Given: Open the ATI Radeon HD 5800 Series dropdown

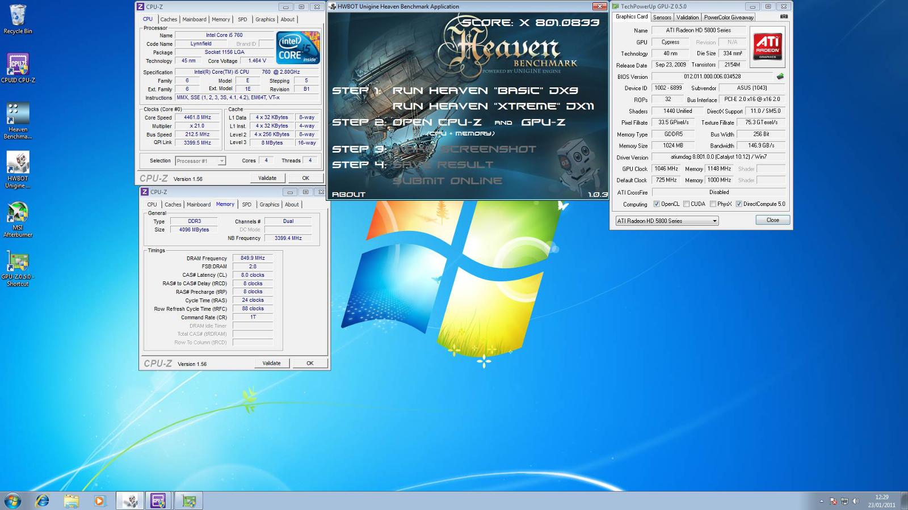Looking at the screenshot, I should click(667, 221).
